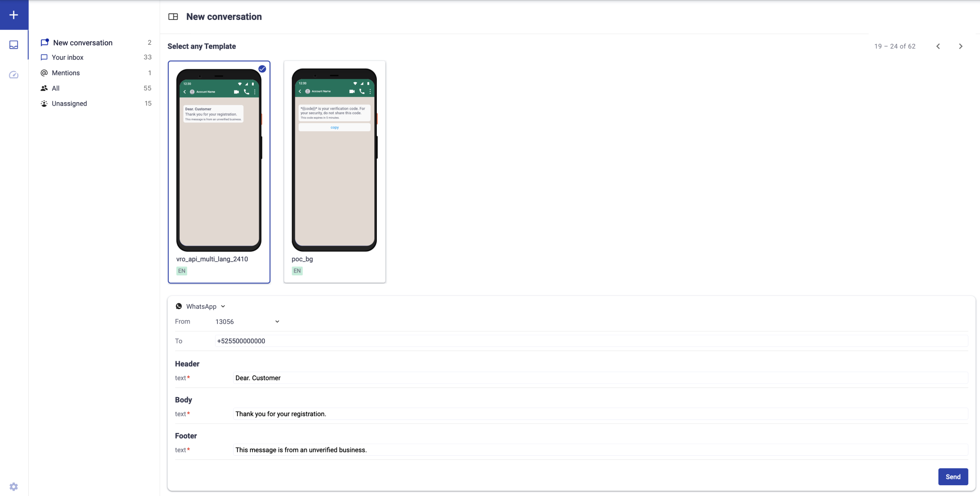Screen dimensions: 980x496
Task: Click the Footer text input field
Action: click(599, 450)
